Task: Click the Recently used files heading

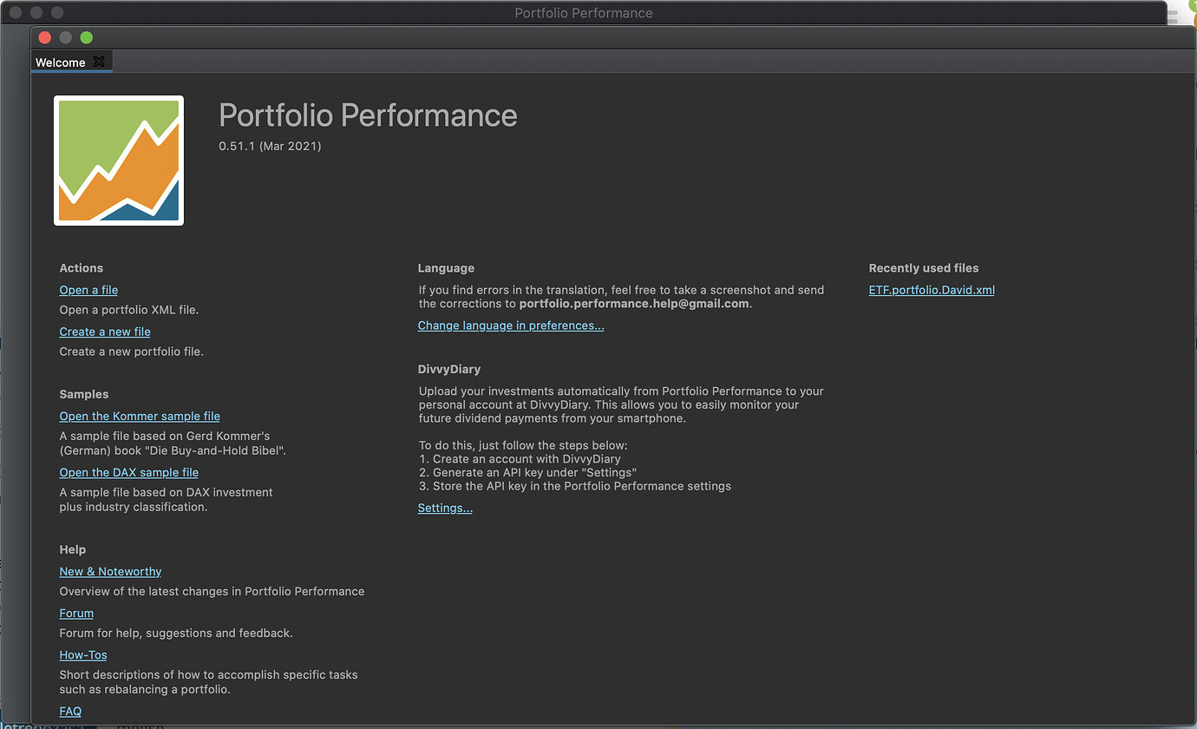Action: click(924, 268)
